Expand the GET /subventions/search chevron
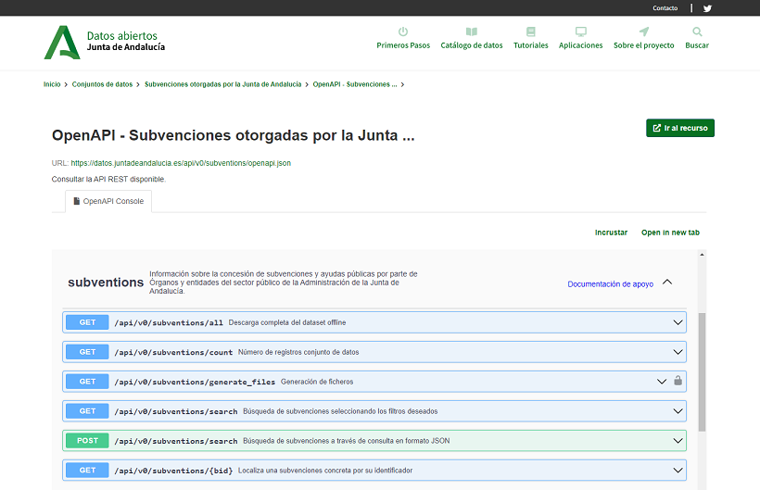Viewport: 760px width, 490px height. [678, 411]
